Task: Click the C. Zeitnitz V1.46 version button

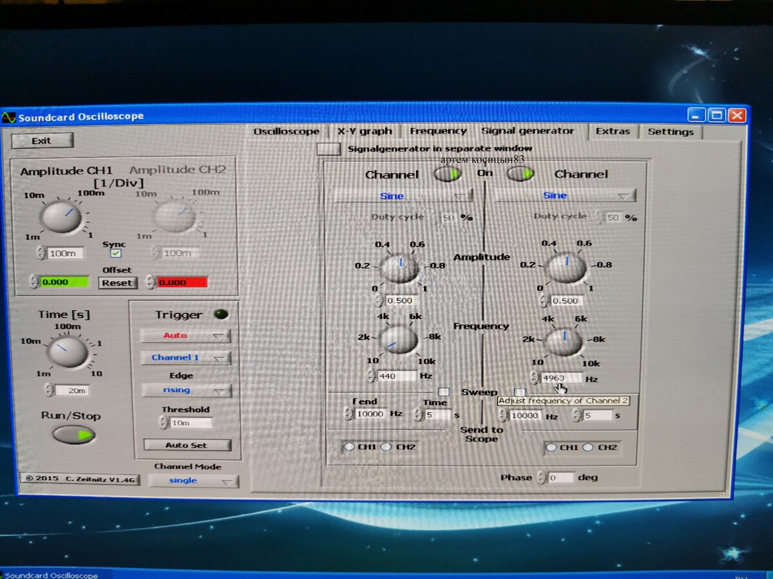Action: (x=80, y=479)
